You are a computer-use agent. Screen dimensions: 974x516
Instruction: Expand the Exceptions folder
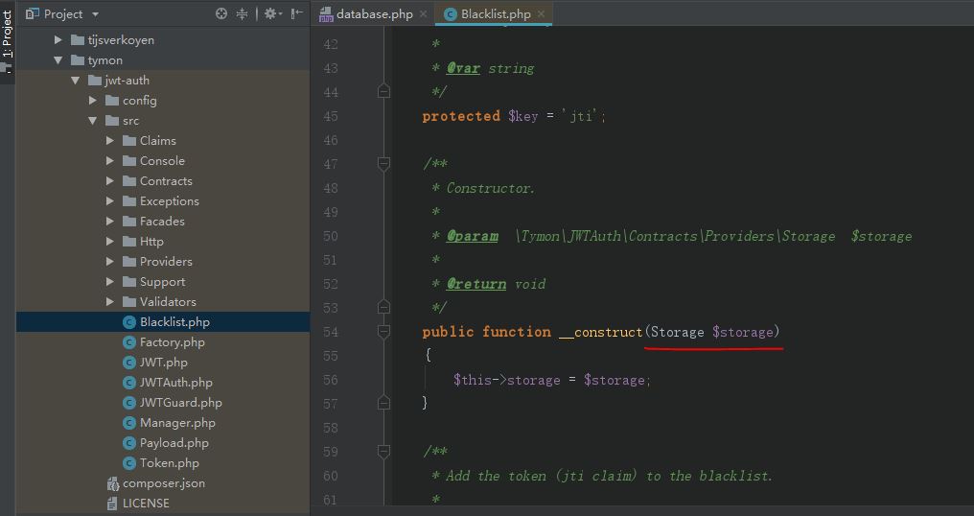110,200
